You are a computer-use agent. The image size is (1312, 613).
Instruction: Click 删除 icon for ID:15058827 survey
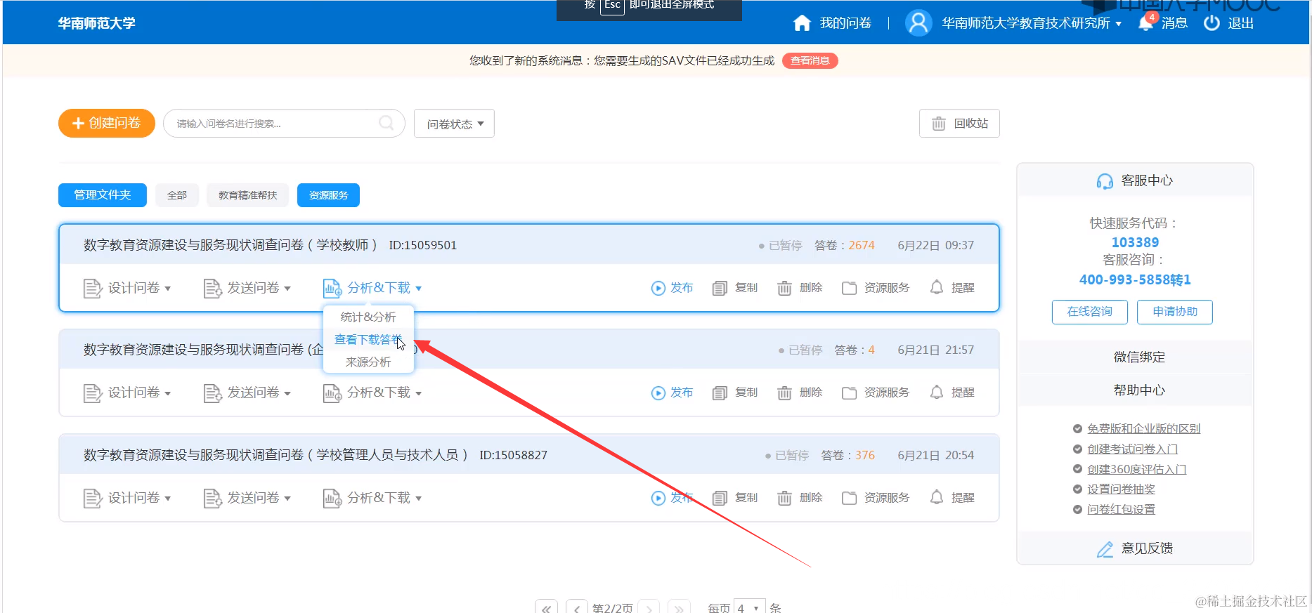coord(784,498)
